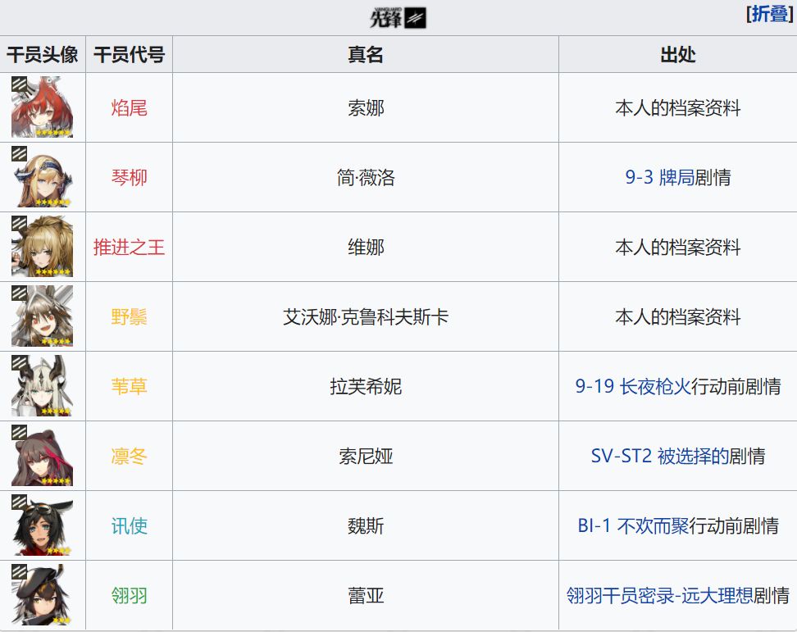
Task: Open the 凛冬 codename link
Action: click(x=129, y=457)
